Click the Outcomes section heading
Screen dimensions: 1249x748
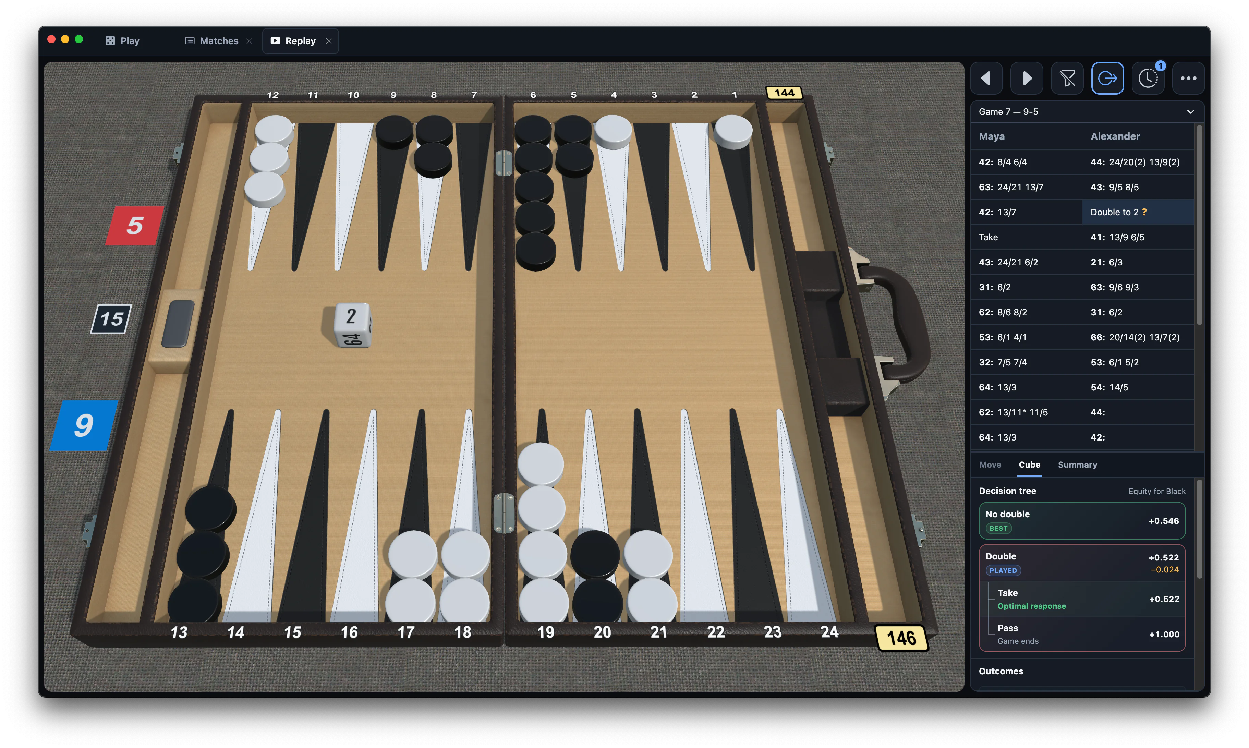pos(1001,671)
